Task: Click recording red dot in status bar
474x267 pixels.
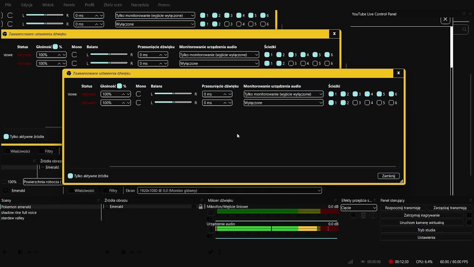Action: tap(391, 261)
